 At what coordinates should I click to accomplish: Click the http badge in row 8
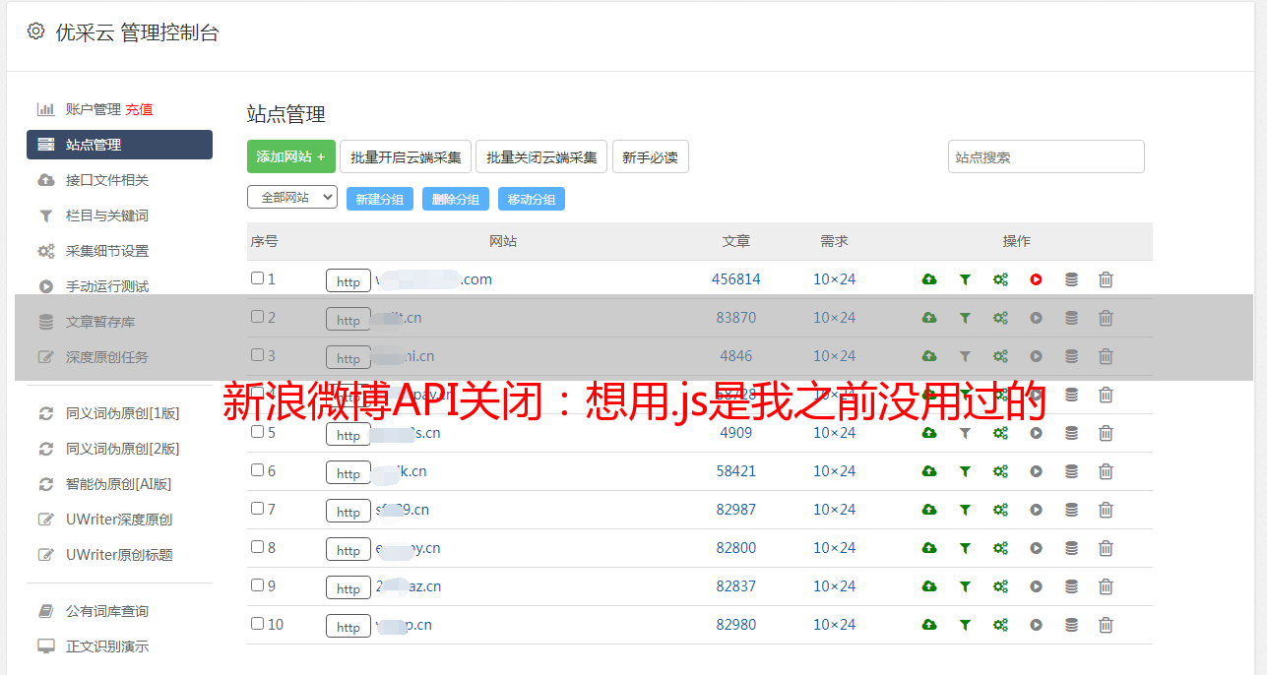click(x=348, y=550)
